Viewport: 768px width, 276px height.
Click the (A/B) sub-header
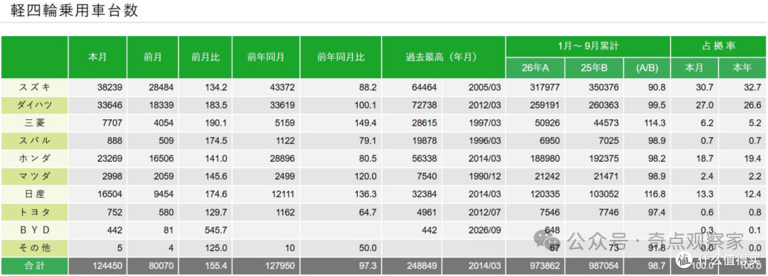point(646,68)
